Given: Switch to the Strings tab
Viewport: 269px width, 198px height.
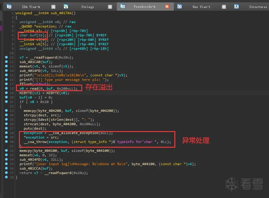Looking at the screenshot, I should pyautogui.click(x=87, y=7).
